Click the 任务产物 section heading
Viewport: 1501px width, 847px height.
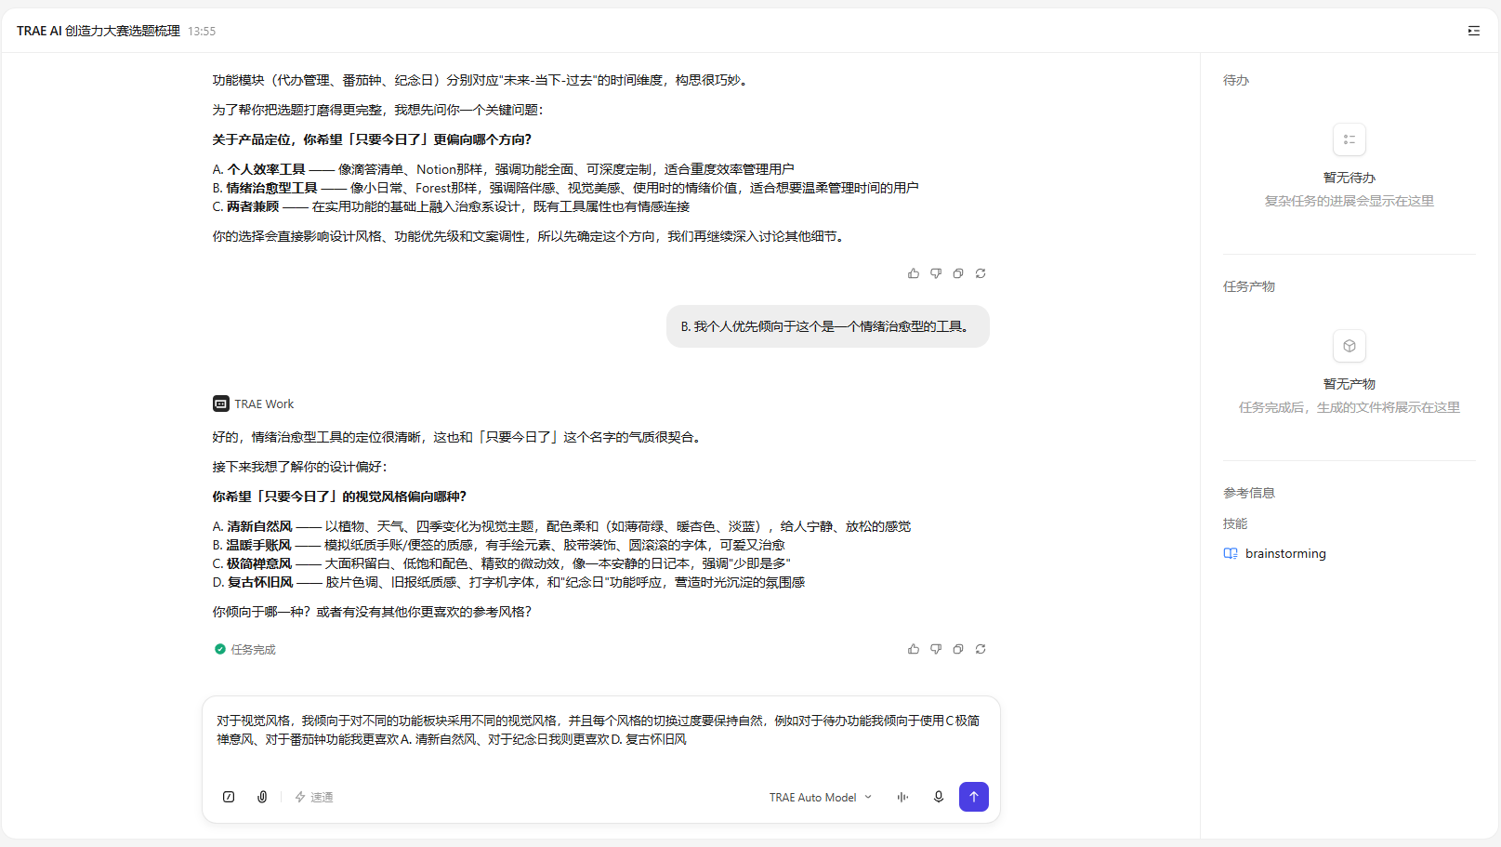[1249, 286]
